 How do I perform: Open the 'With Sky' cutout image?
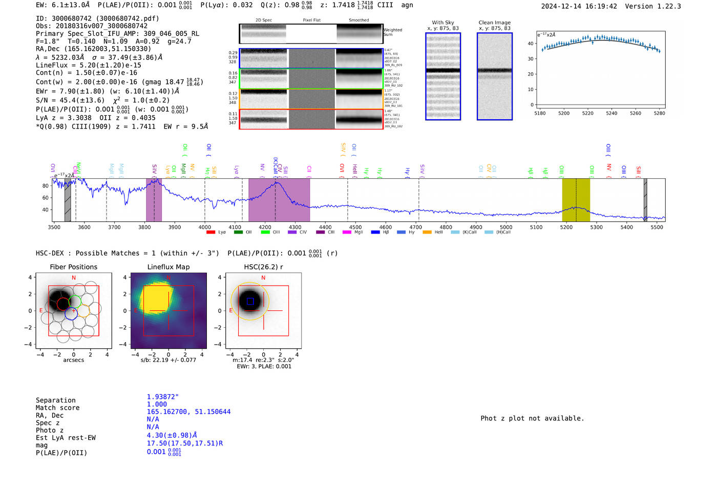point(443,76)
